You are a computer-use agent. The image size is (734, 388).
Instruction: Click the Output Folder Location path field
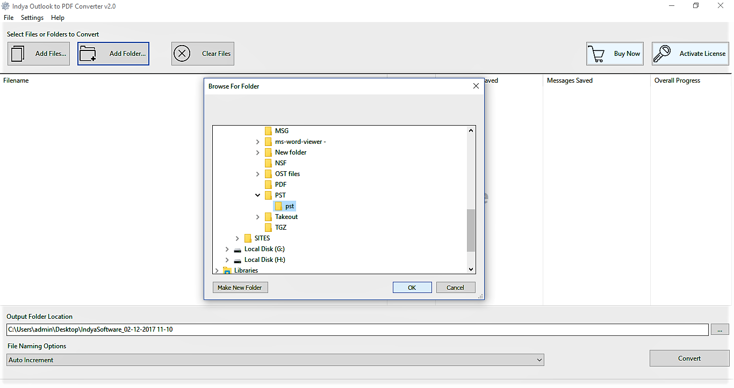coord(357,330)
